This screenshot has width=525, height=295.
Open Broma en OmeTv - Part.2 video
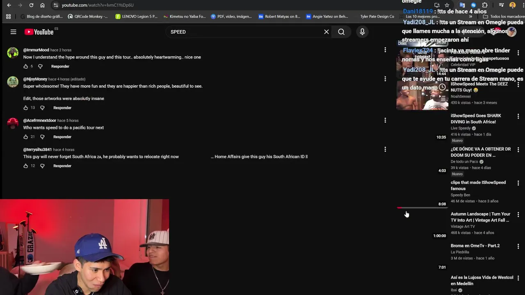[x=475, y=246]
